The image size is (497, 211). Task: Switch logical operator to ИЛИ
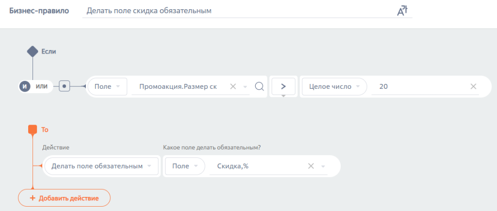click(42, 86)
